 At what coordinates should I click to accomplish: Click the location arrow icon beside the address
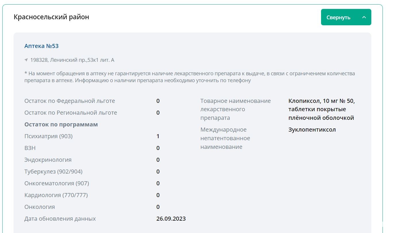(x=26, y=60)
